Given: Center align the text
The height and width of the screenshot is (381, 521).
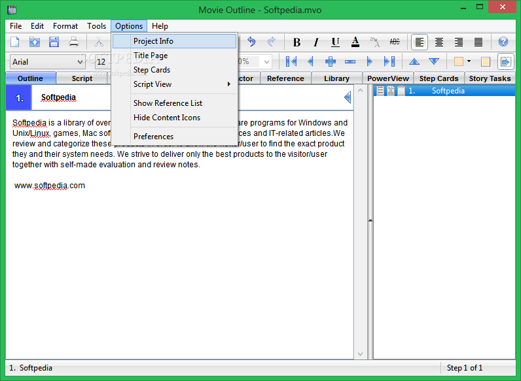Looking at the screenshot, I should point(439,42).
